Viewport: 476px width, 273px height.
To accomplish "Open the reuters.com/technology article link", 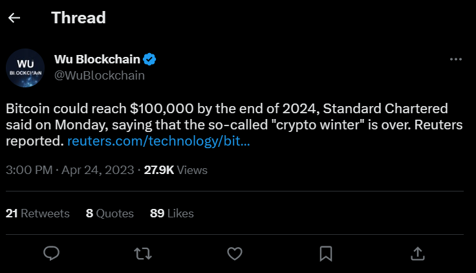I will [x=158, y=140].
